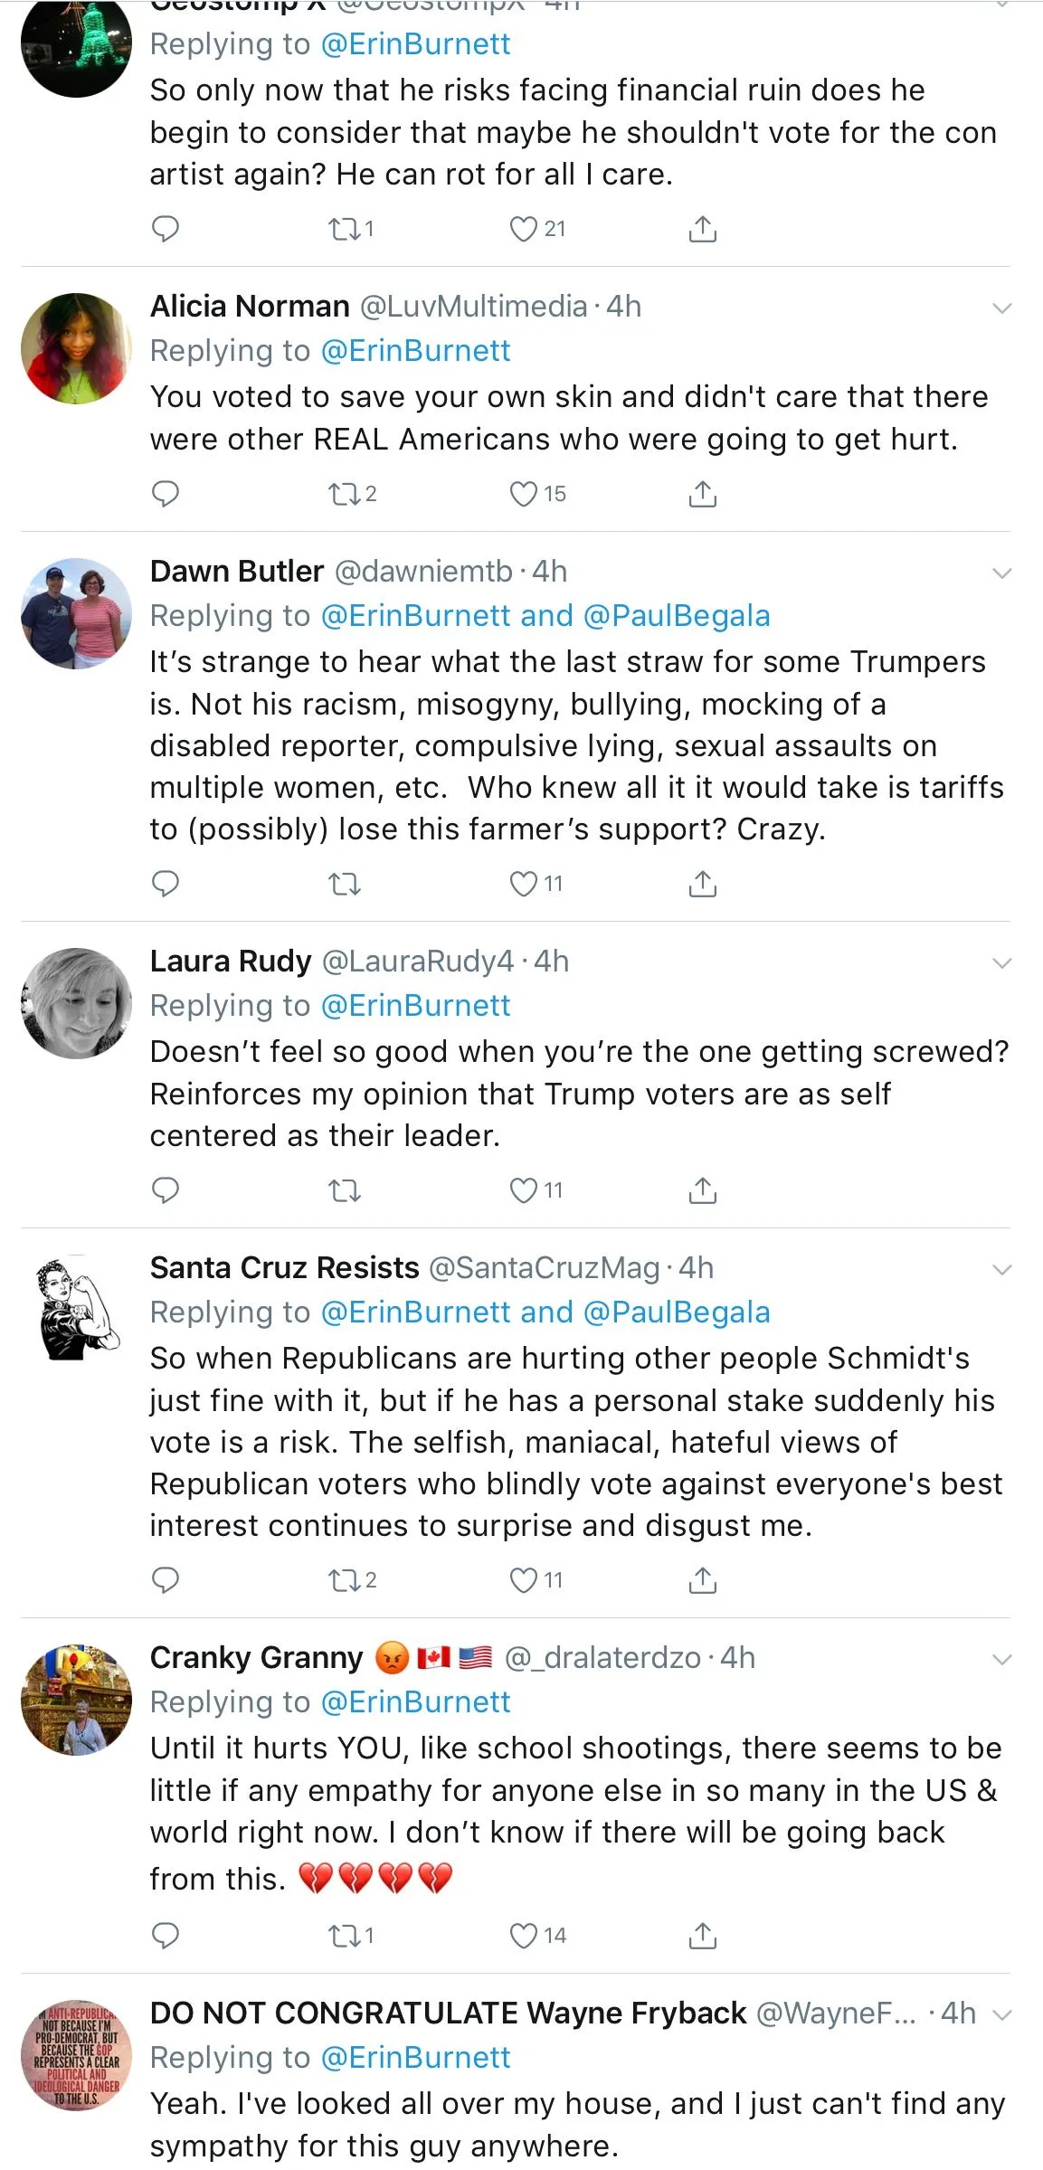
Task: Like Dawn Butler's tweet
Action: pyautogui.click(x=524, y=884)
